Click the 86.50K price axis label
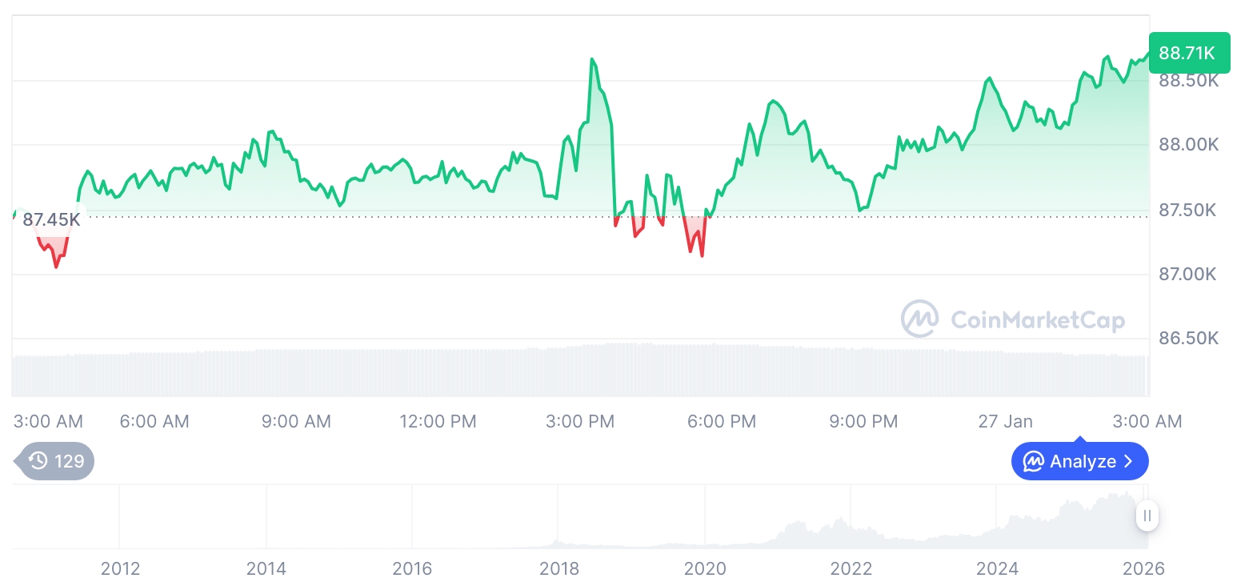 (x=1188, y=339)
